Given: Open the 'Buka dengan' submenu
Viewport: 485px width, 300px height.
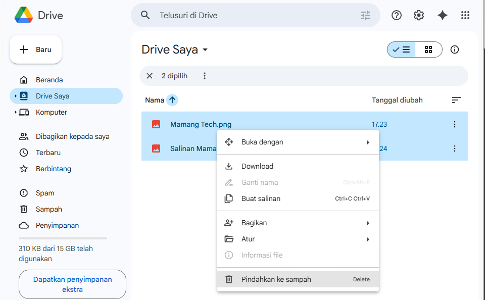Looking at the screenshot, I should coord(298,142).
